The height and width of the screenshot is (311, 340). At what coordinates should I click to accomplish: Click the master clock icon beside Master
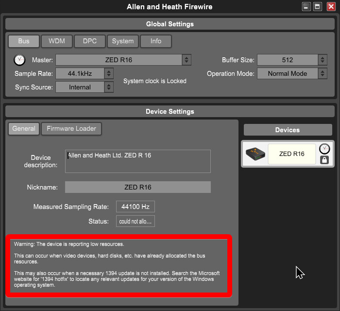(x=19, y=60)
